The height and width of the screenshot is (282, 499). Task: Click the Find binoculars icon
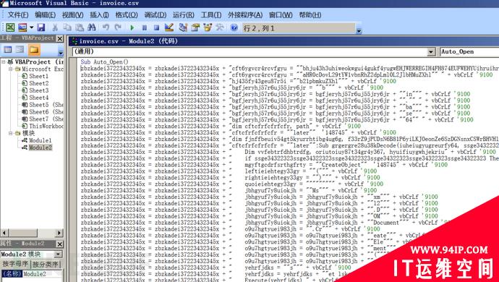pos(92,27)
